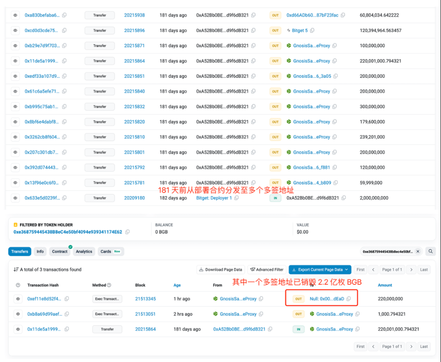Copy the transaction hash 0xef11e8d52f4
The height and width of the screenshot is (362, 441).
[x=66, y=298]
